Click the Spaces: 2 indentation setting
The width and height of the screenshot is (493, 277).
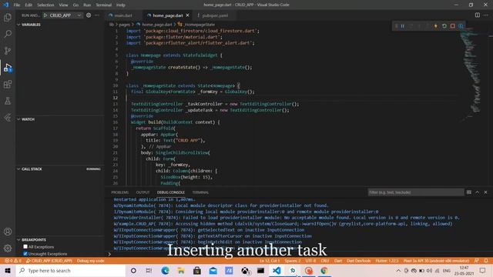292,261
